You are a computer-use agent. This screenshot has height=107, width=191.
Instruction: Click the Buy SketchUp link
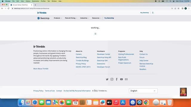[144, 12]
